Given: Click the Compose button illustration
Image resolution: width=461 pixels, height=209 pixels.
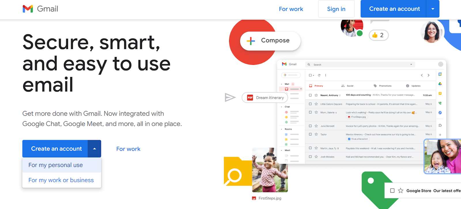Looking at the screenshot, I should pos(270,41).
